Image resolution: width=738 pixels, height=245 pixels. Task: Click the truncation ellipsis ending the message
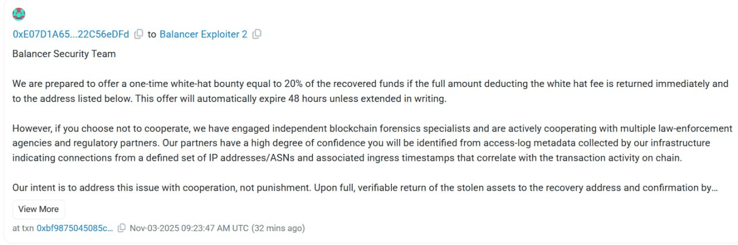point(715,189)
